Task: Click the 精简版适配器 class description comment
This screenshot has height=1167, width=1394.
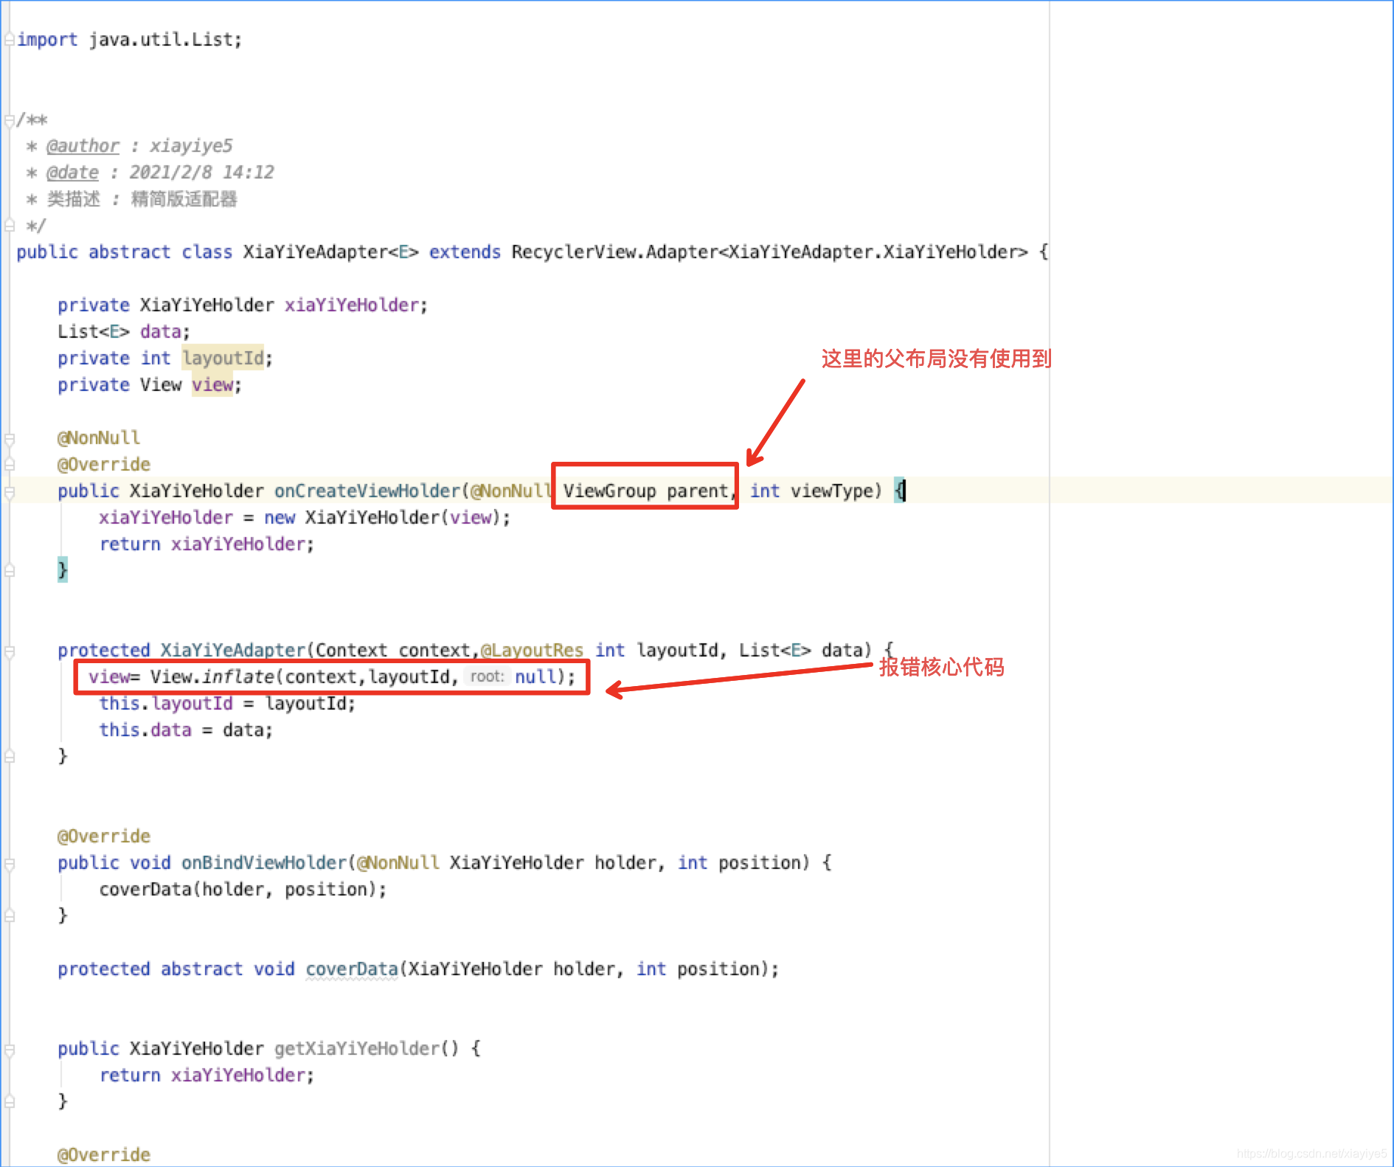Action: (184, 199)
